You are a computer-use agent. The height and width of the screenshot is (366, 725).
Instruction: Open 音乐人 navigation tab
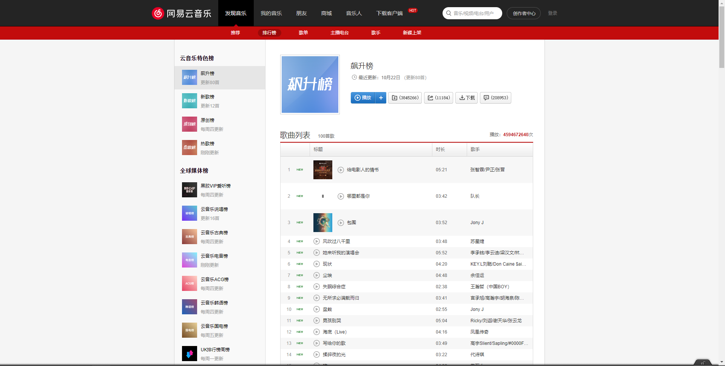[x=354, y=13]
